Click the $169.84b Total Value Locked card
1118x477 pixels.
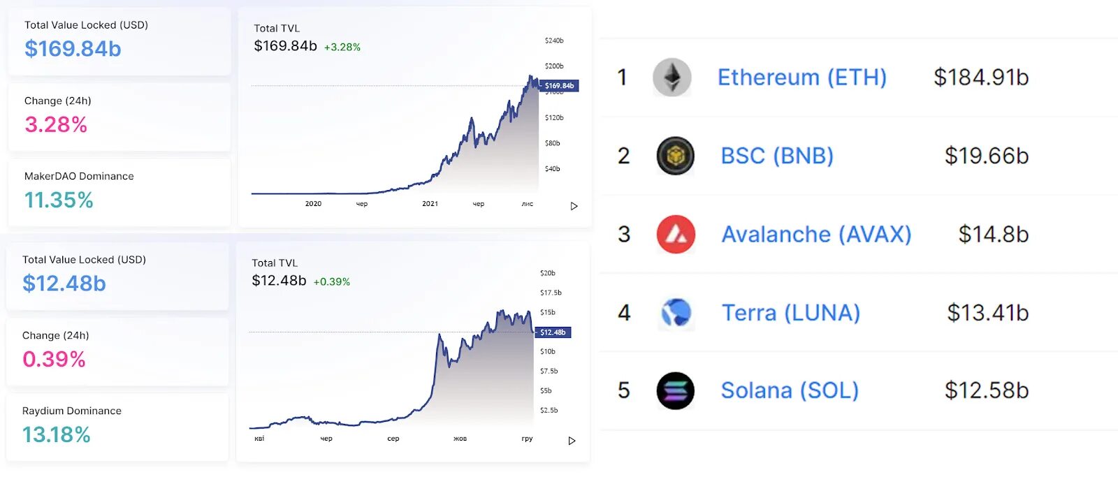119,41
